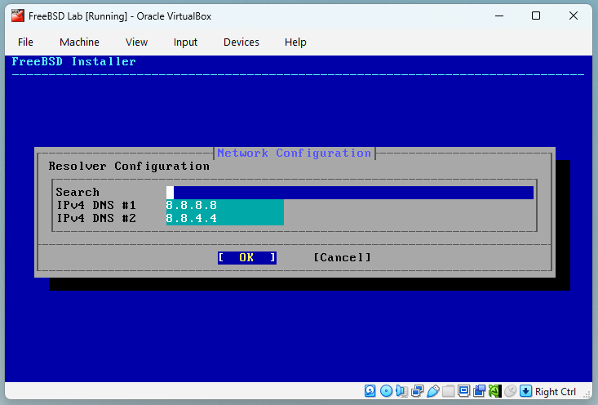The image size is (598, 405).
Task: Click the OK button in the dialog
Action: [x=247, y=258]
